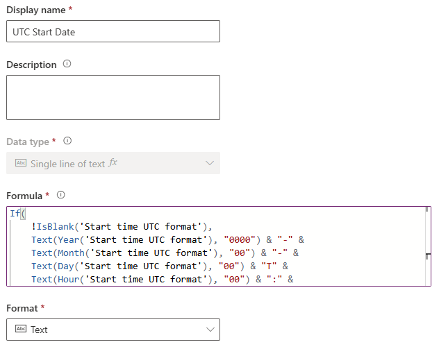
Task: Click the fx icon beside Single line of text
Action: 113,163
